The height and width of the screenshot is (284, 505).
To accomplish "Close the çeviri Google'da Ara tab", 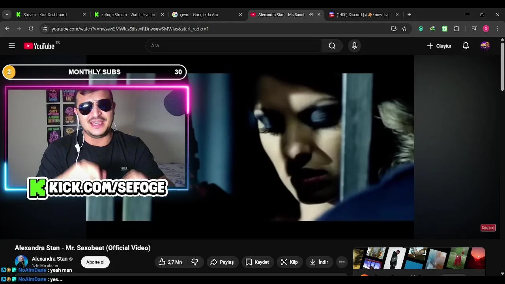I will (x=241, y=15).
